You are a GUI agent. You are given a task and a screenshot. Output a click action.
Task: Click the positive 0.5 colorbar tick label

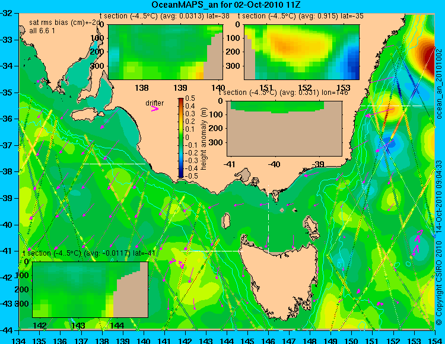pos(190,98)
